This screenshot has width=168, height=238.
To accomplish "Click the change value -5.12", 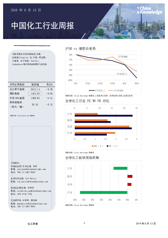I will 49,105.
